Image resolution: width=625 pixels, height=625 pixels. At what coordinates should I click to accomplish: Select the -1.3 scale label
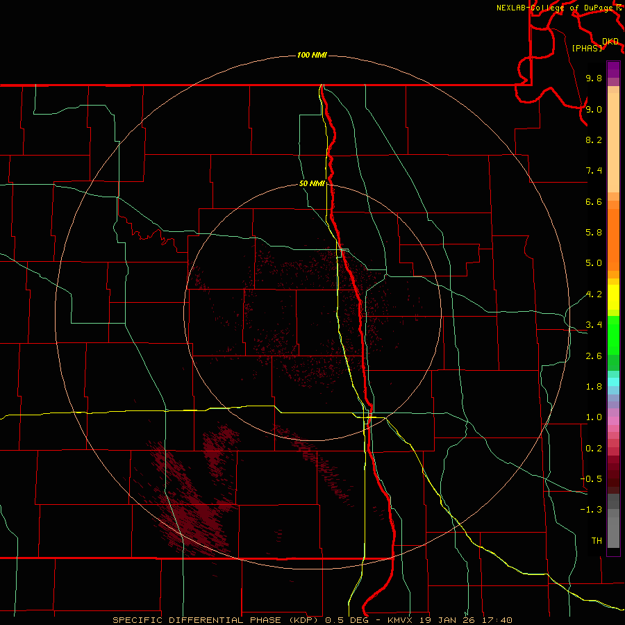(591, 510)
